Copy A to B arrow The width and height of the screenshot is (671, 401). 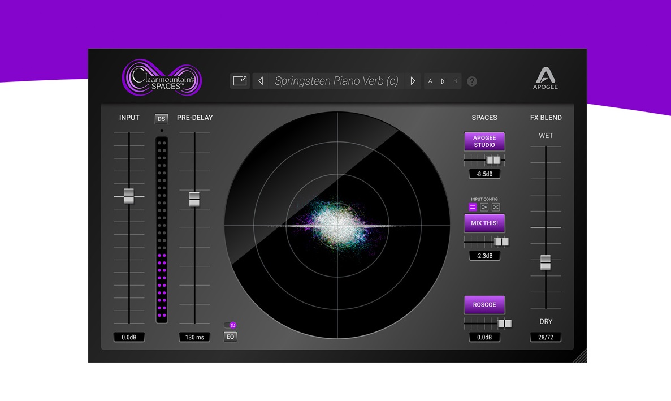443,81
